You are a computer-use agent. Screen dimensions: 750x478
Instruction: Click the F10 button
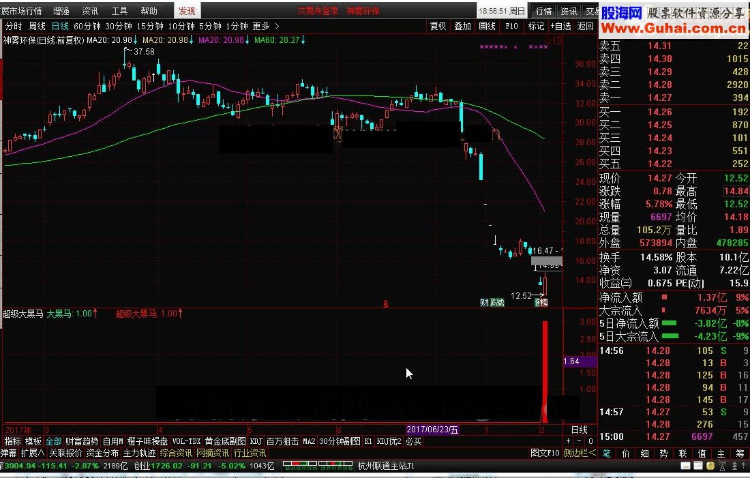511,27
